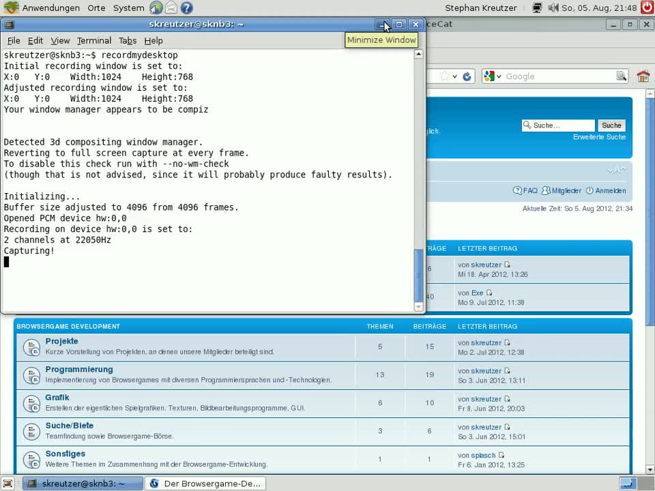
Task: Click the terminal window title icon
Action: click(9, 25)
